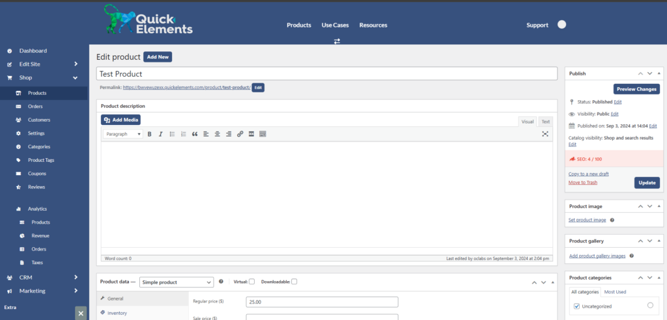Collapse the Product gallery panel with its triangle
Viewport: 667px width, 320px height.
click(x=659, y=241)
